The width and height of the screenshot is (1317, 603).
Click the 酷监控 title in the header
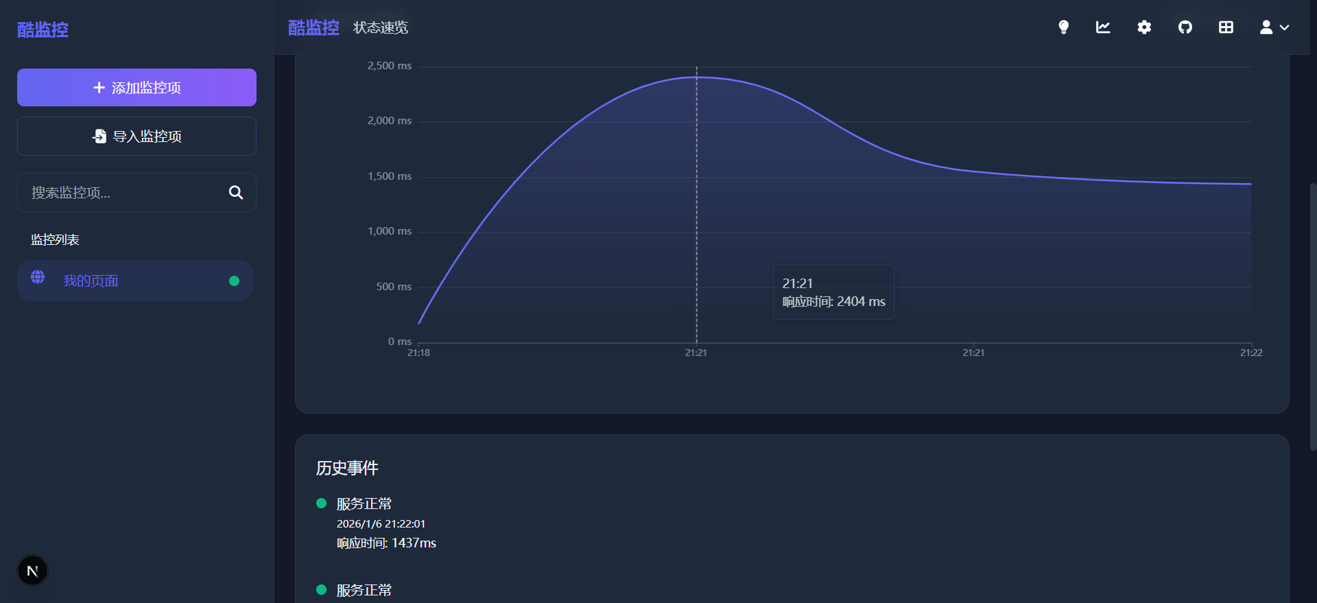[x=313, y=27]
